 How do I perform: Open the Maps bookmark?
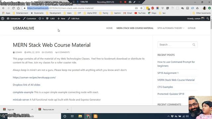(152, 13)
